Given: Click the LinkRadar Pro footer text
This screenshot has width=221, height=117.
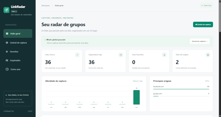Looking at the screenshot, I should (9, 111).
